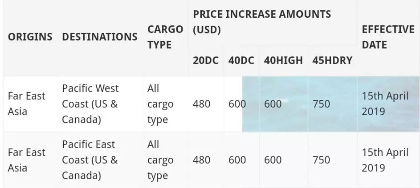Image resolution: width=420 pixels, height=188 pixels.
Task: Select the 40DC sub-header
Action: pos(241,60)
